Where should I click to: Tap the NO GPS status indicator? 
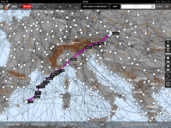(27, 6)
